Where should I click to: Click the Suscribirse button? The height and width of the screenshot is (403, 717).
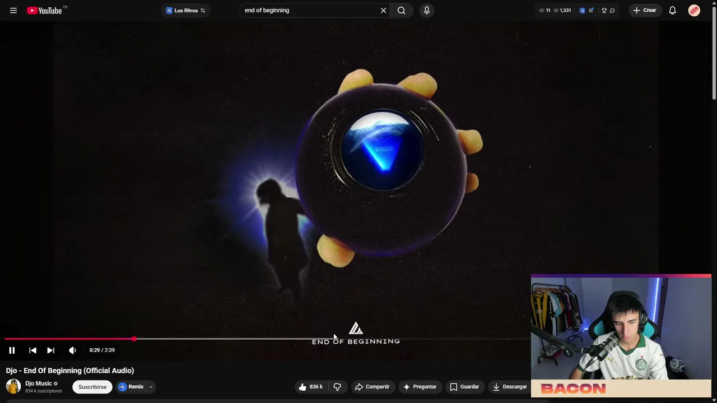coord(92,387)
